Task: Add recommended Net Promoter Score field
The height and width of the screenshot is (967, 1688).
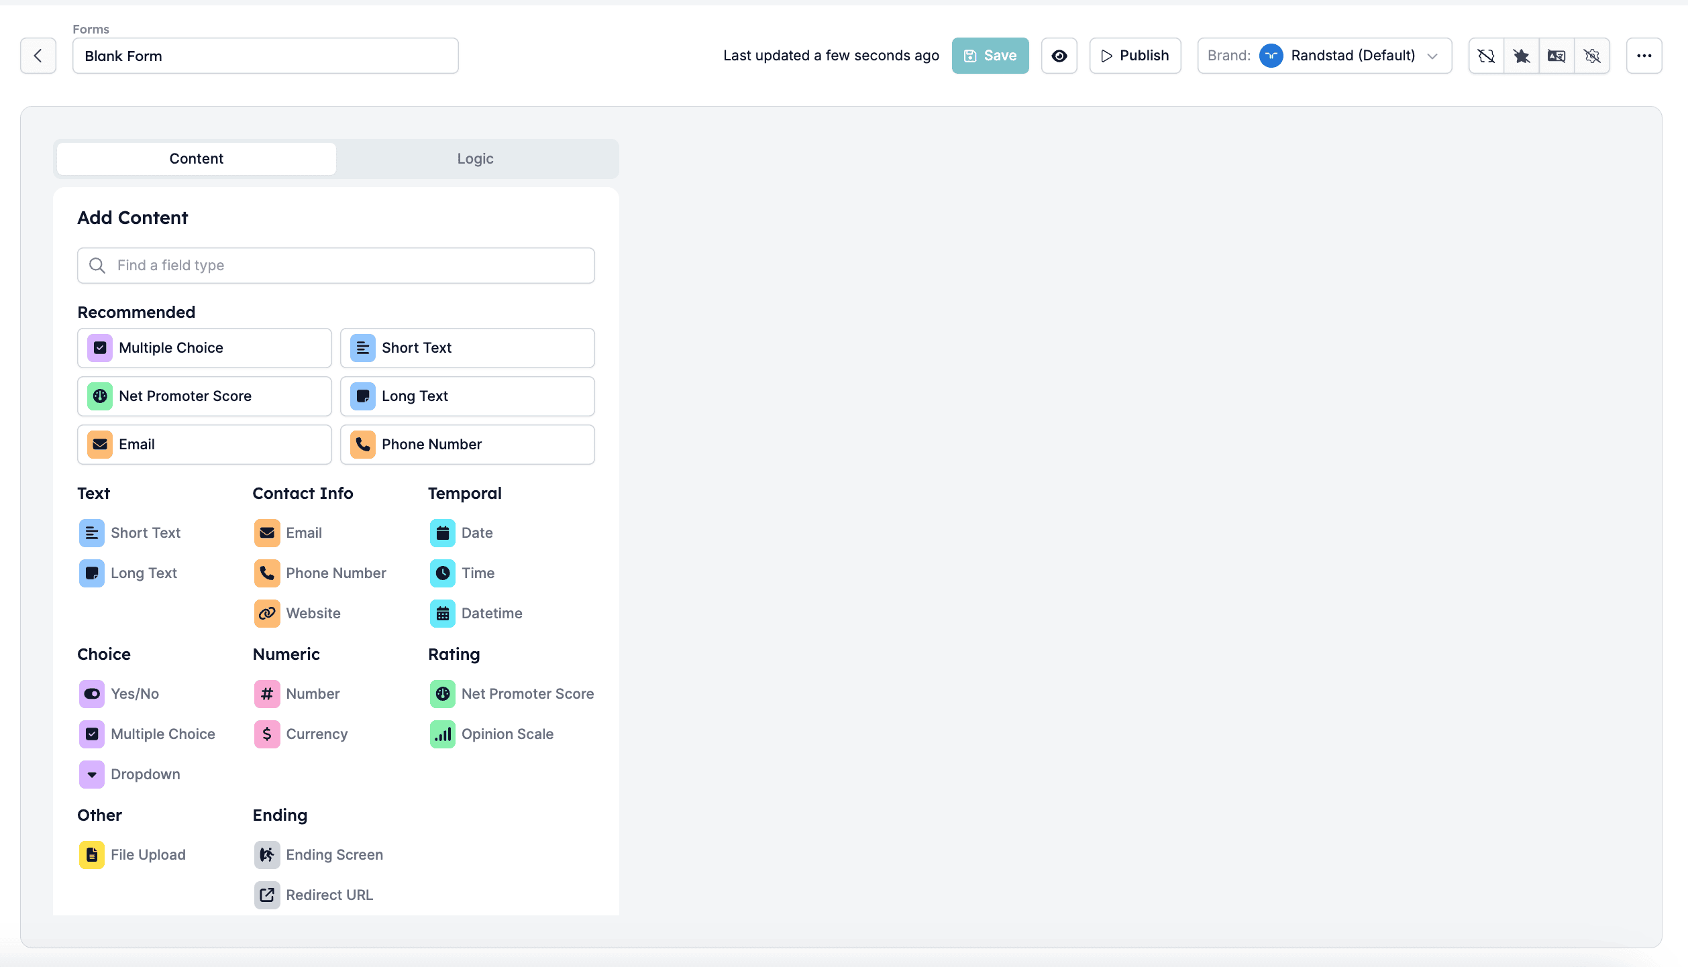Action: coord(204,396)
